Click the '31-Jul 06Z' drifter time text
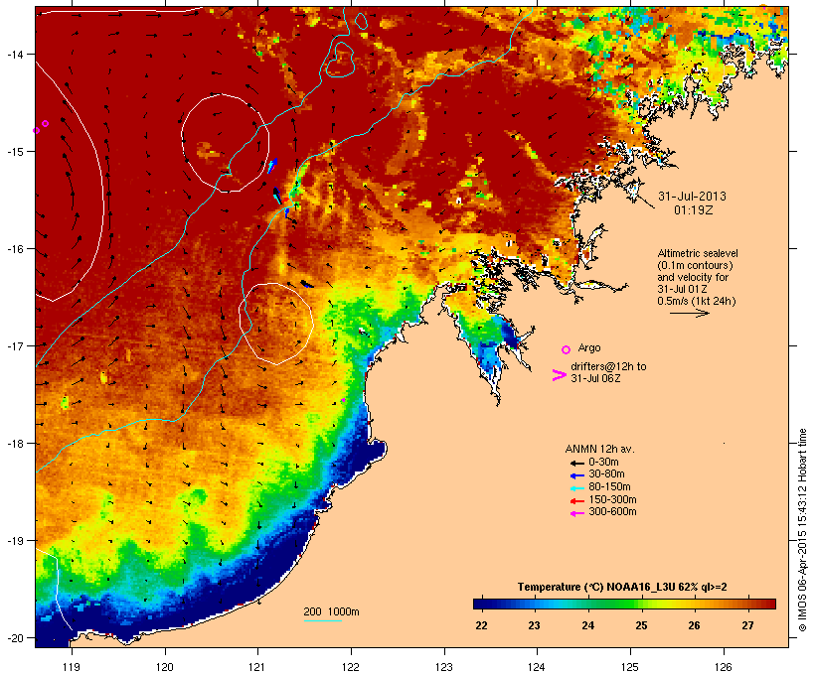Image resolution: width=815 pixels, height=675 pixels. [x=595, y=378]
